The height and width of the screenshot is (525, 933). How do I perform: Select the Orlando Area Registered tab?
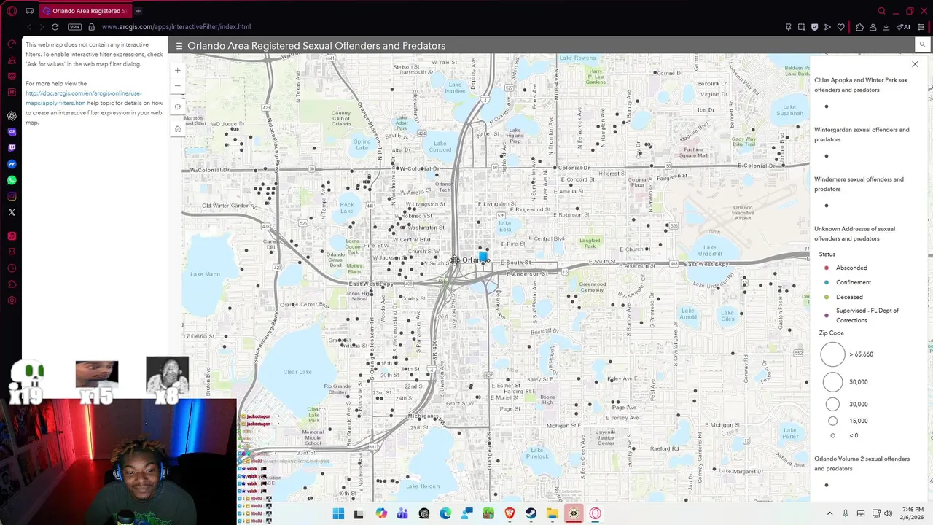point(86,11)
